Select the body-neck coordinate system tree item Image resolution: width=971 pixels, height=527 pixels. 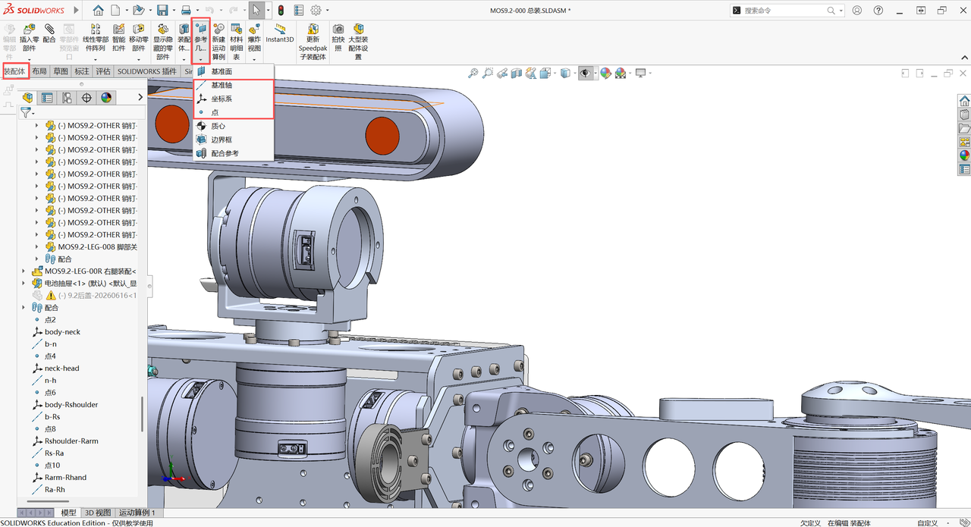[62, 332]
